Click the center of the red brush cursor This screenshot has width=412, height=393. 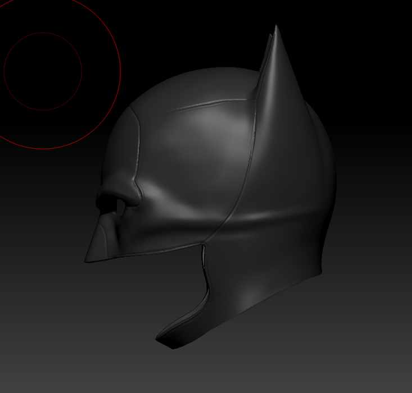43,71
